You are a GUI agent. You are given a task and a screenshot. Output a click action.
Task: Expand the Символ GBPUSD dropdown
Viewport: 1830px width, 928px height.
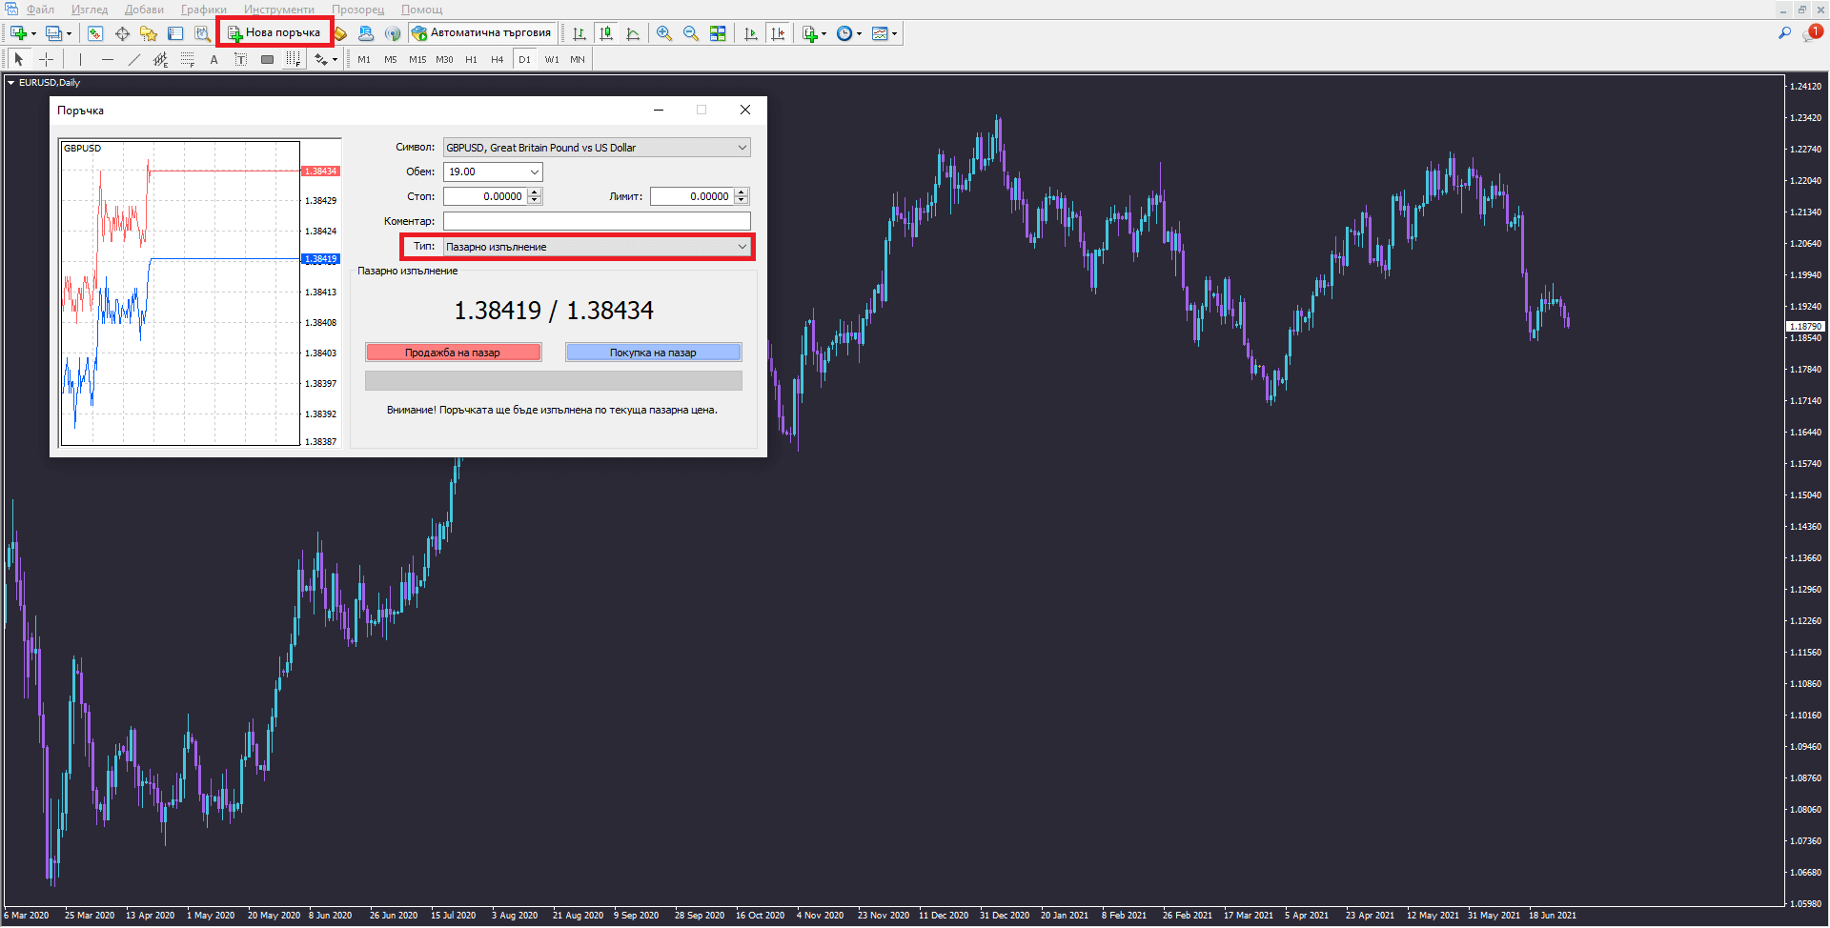pos(742,148)
